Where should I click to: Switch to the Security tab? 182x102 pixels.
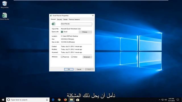coord(59,20)
